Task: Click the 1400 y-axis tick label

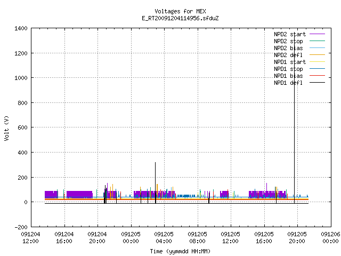Action: [x=21, y=28]
